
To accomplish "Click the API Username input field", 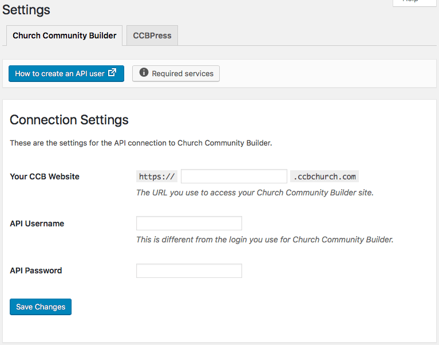I will pyautogui.click(x=189, y=224).
